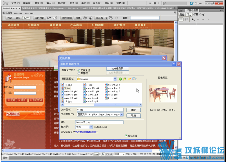Click the 文件名 input field
Viewport: 226px width, 162px height.
pyautogui.click(x=100, y=110)
